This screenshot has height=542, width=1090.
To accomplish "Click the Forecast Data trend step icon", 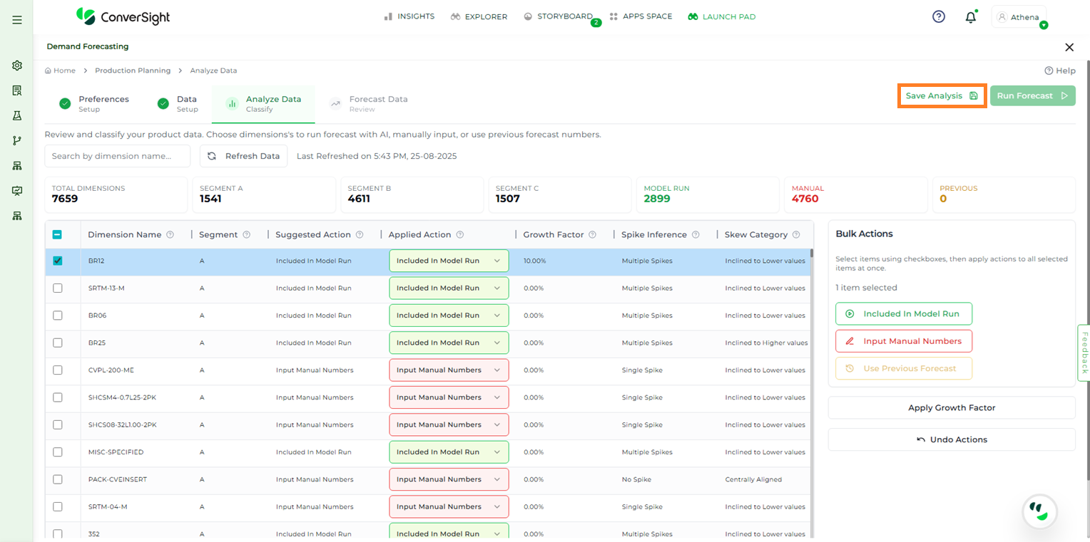I will coord(335,104).
